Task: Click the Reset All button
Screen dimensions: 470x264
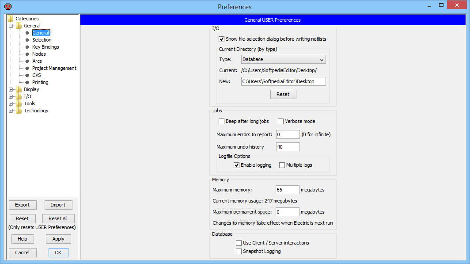Action: (58, 219)
